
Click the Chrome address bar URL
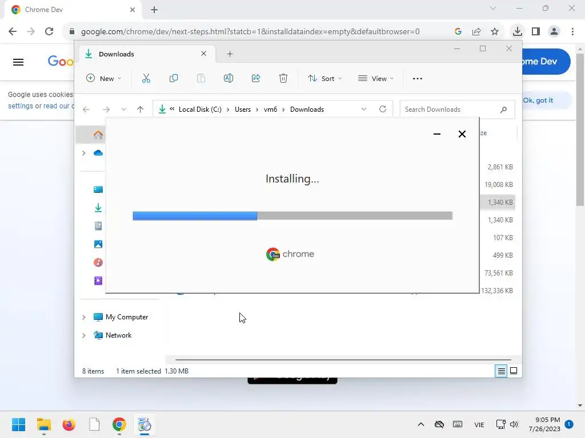[x=250, y=32]
